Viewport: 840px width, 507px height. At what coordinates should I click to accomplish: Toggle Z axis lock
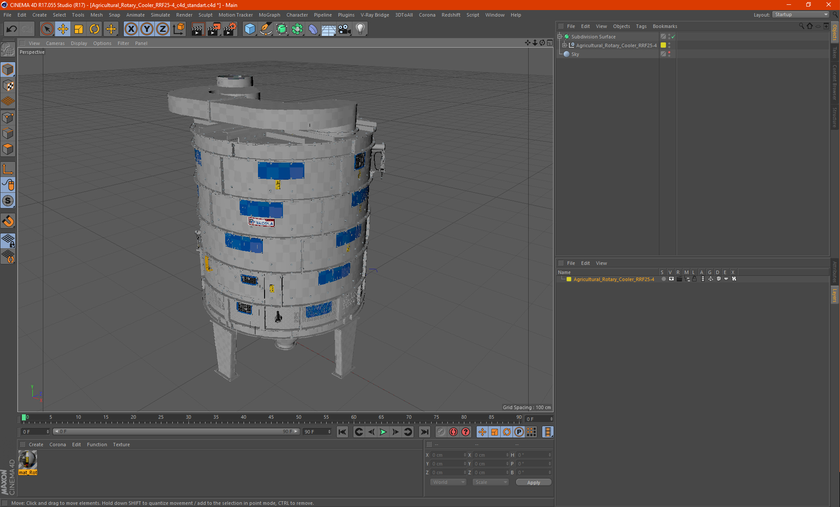tap(163, 29)
